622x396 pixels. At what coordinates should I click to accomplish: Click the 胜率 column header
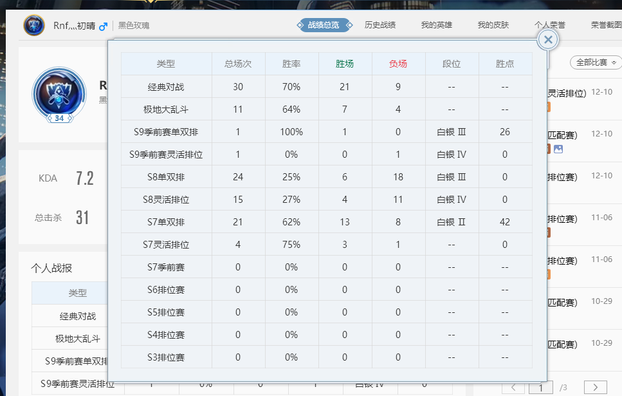coord(291,64)
